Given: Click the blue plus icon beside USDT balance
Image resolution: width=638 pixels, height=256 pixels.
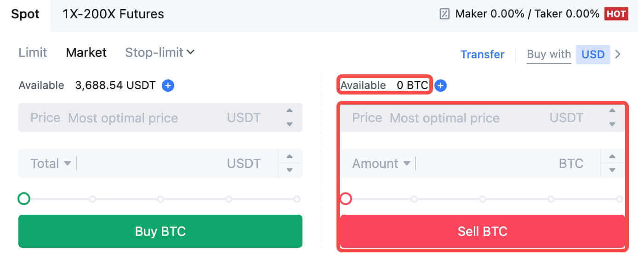Looking at the screenshot, I should pyautogui.click(x=168, y=85).
